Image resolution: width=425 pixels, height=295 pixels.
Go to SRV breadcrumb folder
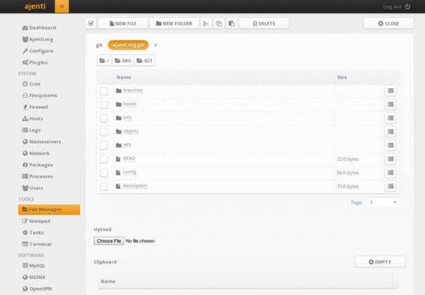click(123, 61)
